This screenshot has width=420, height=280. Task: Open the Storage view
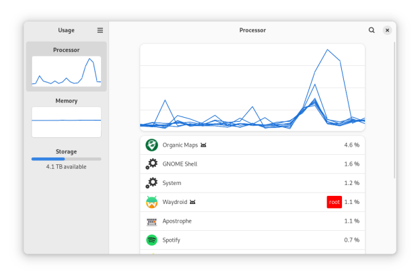click(66, 158)
